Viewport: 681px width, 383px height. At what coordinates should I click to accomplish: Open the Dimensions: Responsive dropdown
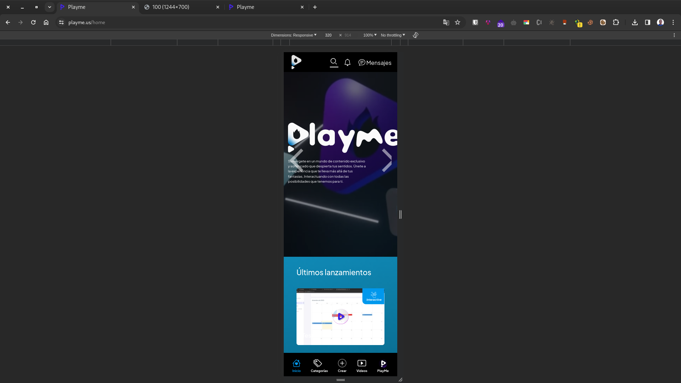point(293,35)
